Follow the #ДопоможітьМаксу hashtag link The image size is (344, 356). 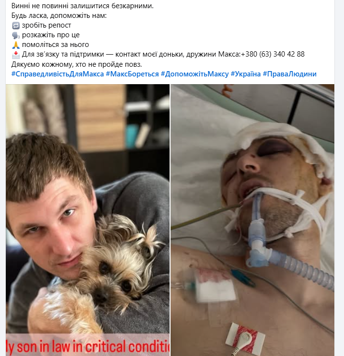click(x=195, y=74)
